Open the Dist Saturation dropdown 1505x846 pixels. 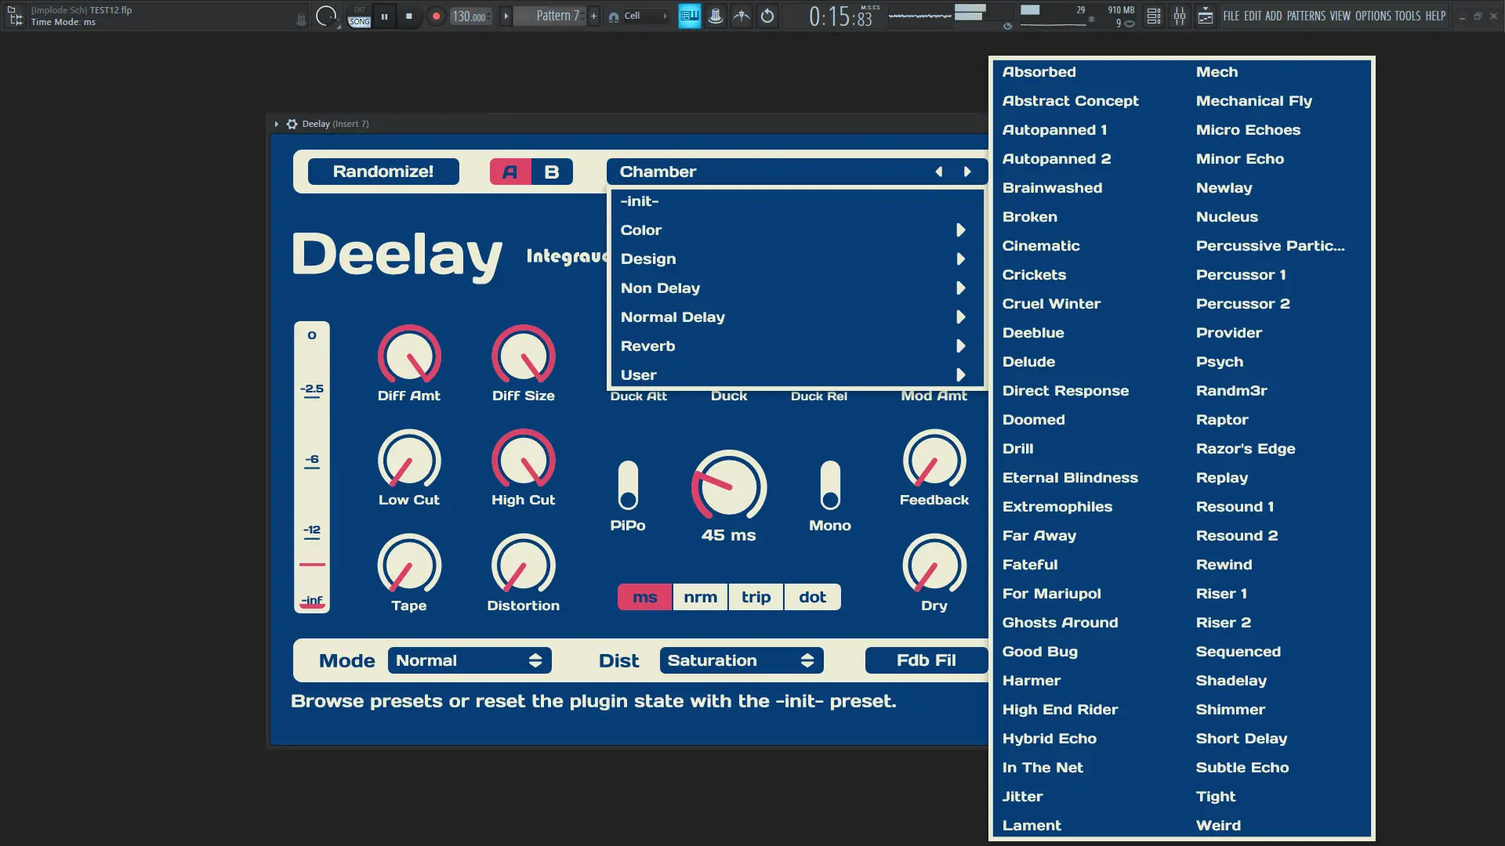[741, 660]
